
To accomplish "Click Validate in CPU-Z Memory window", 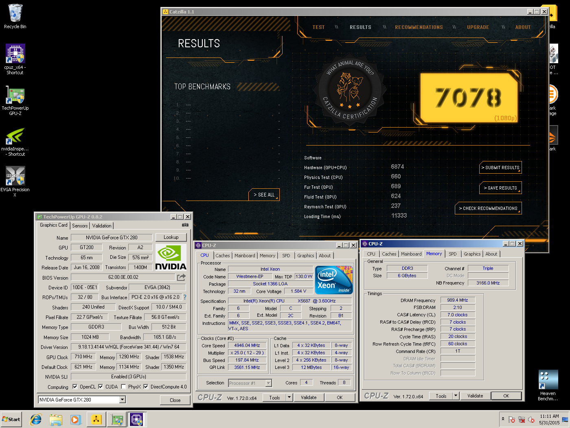I will pyautogui.click(x=475, y=396).
